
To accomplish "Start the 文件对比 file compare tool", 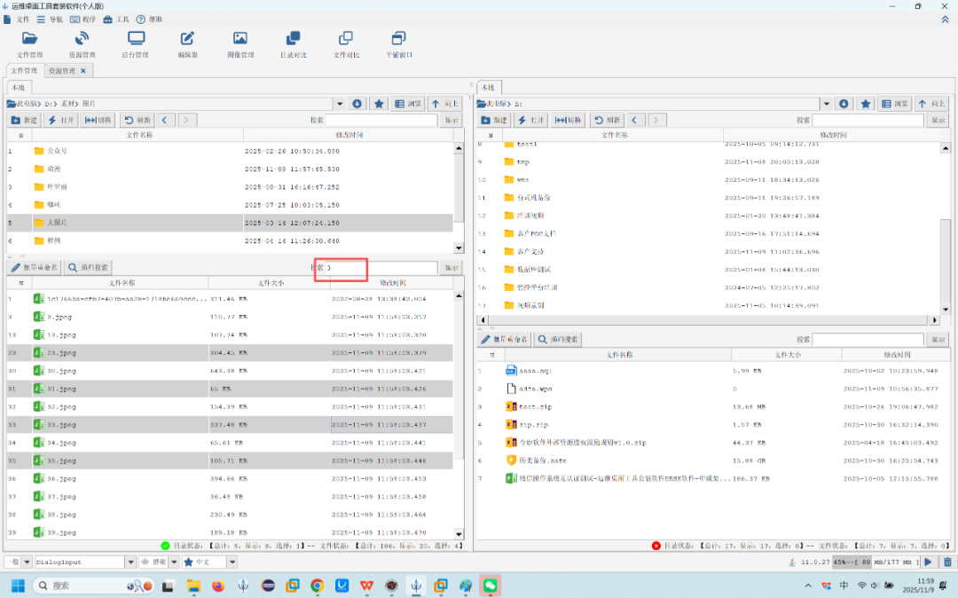I will coord(346,44).
